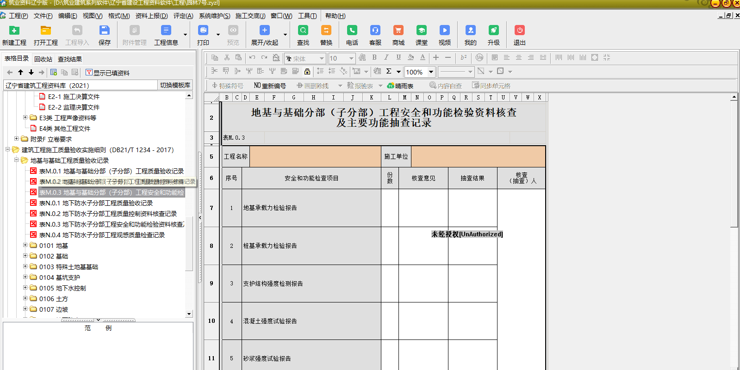Click the 工程名称 input cell
Image resolution: width=740 pixels, height=370 pixels.
click(x=315, y=157)
